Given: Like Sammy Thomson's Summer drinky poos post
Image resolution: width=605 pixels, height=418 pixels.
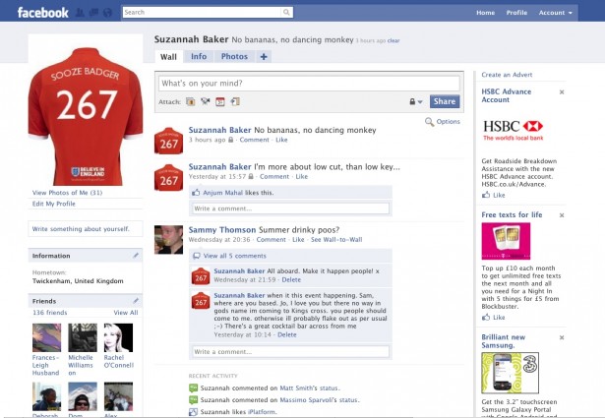Looking at the screenshot, I should [x=298, y=239].
